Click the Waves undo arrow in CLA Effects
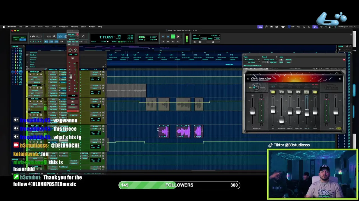The height and width of the screenshot is (201, 359). (x=271, y=69)
